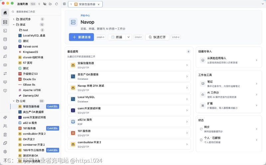Screen dimensions: 266x165
Task: Collapse the 测试 folder
Action: (14, 25)
